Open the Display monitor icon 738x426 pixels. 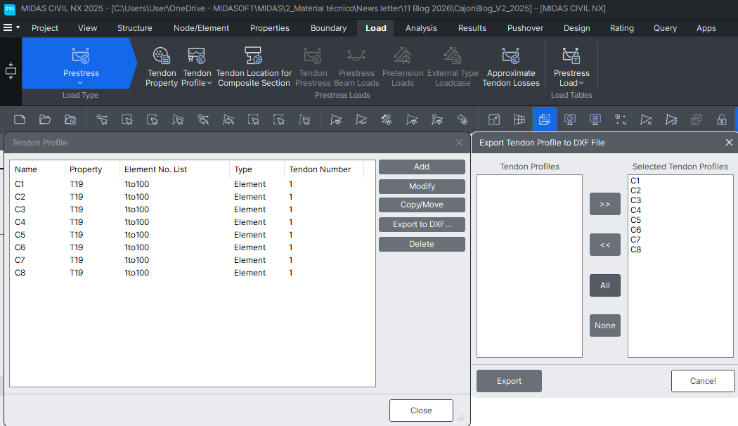click(x=569, y=120)
